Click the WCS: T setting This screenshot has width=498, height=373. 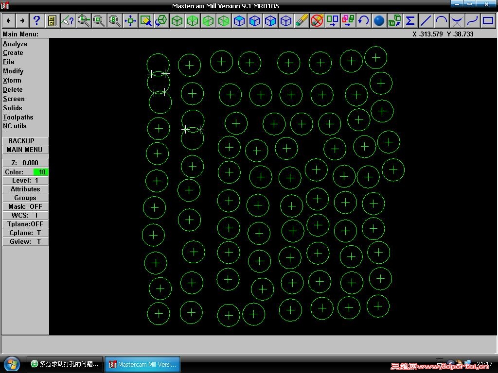point(25,215)
